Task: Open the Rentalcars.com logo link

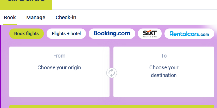Action: pos(189,34)
